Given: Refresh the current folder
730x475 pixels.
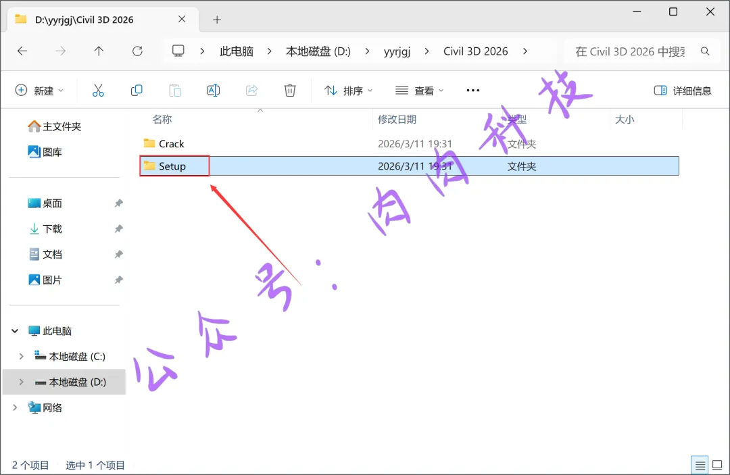Looking at the screenshot, I should pyautogui.click(x=137, y=51).
